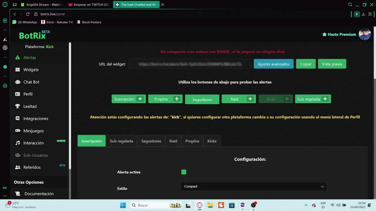The height and width of the screenshot is (211, 376).
Task: Click the Widgets grid icon
Action: (18, 70)
